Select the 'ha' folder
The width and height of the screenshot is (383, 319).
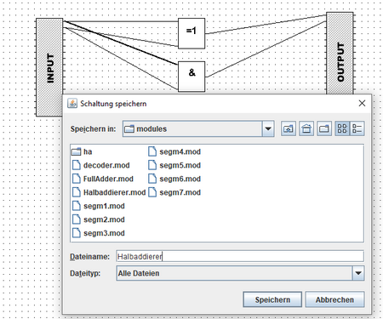coord(82,151)
